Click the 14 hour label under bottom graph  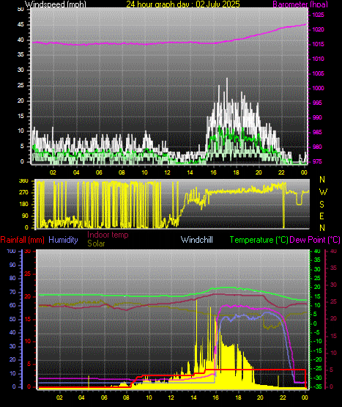[193, 397]
